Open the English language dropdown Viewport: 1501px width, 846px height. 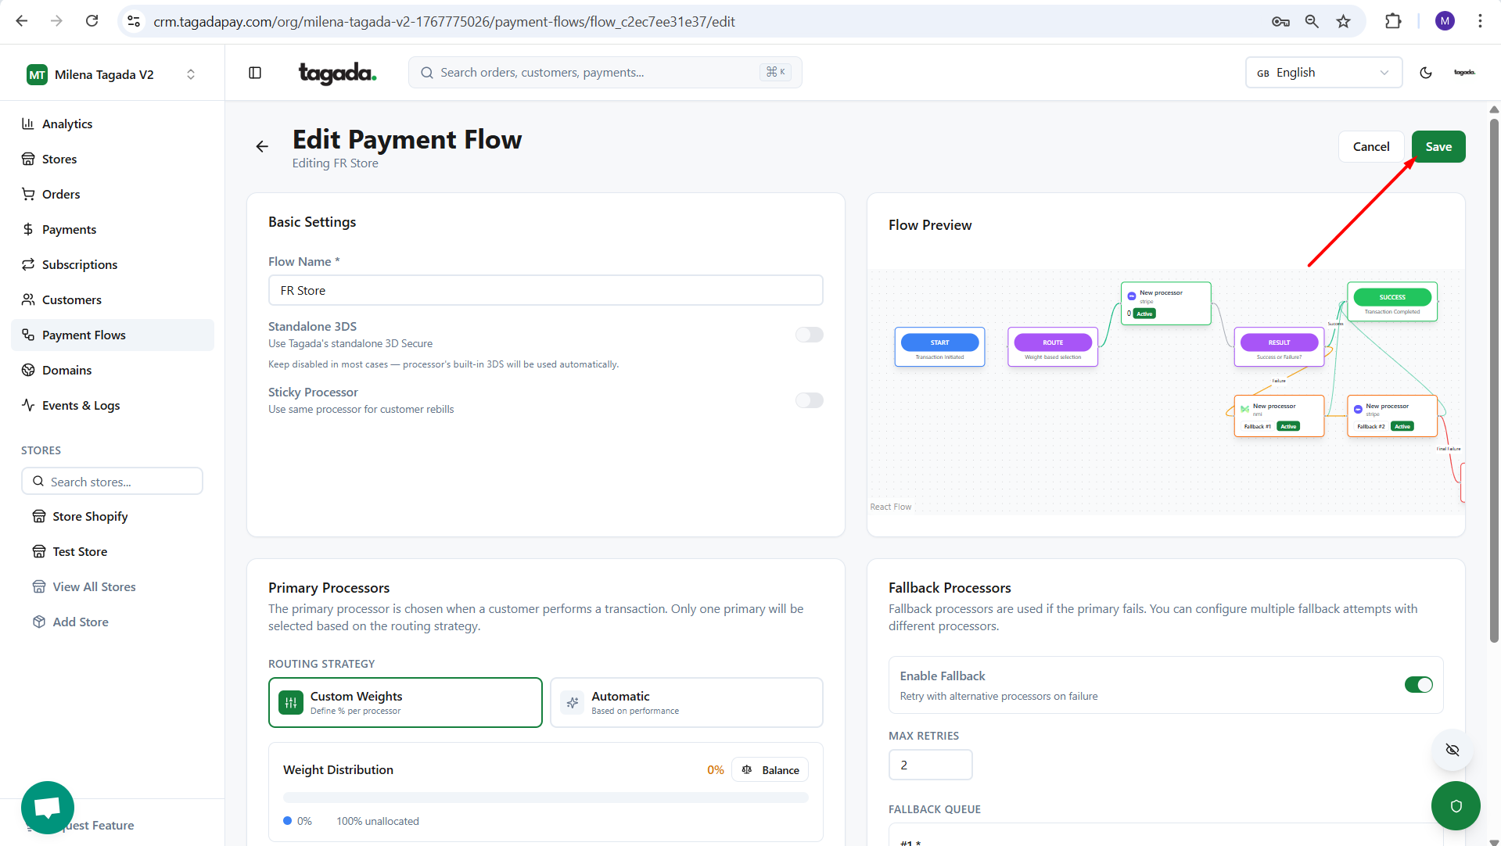(x=1323, y=73)
